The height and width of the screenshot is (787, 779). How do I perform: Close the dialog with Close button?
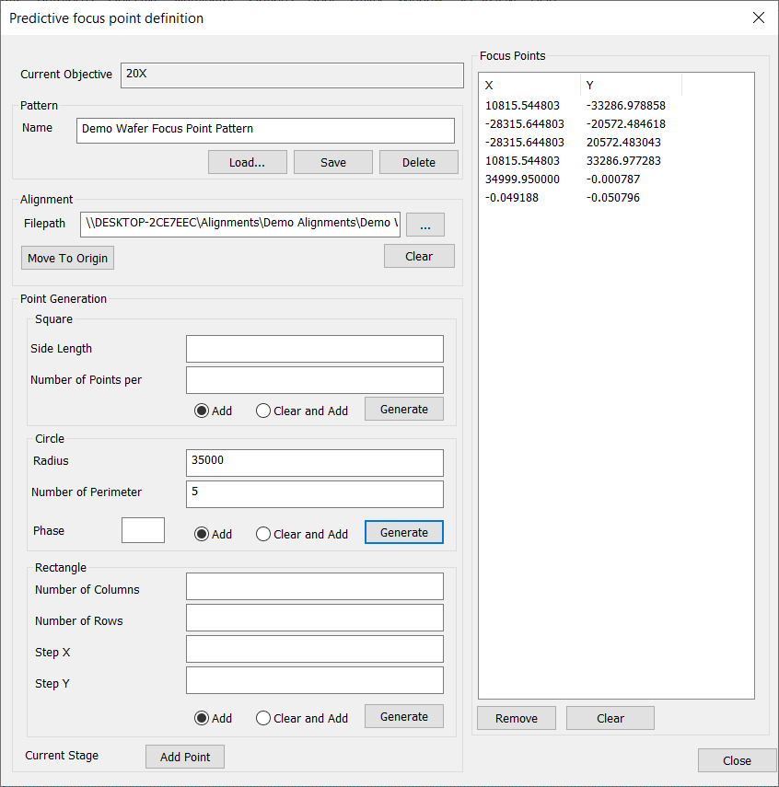pyautogui.click(x=736, y=760)
